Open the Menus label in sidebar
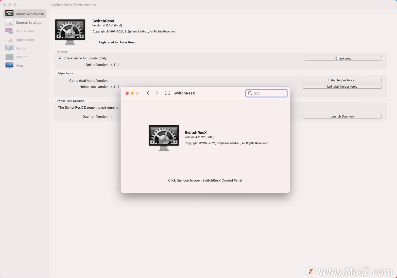Screen dimensions: 397x278 21,48
